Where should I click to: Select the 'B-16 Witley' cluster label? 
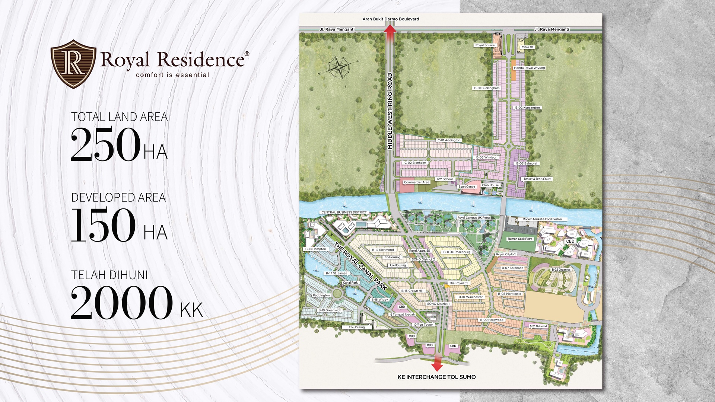(379, 300)
